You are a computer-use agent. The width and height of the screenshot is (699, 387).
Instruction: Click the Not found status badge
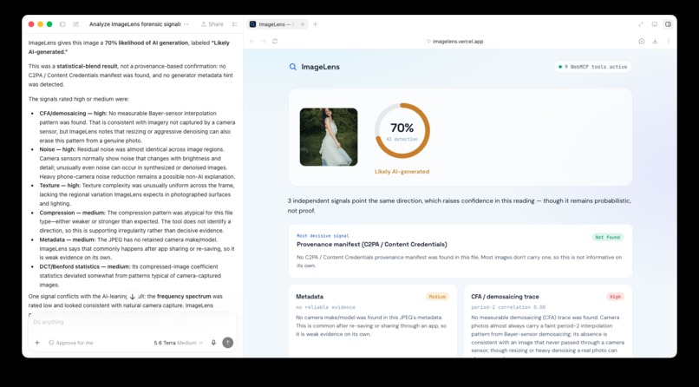[x=608, y=237]
